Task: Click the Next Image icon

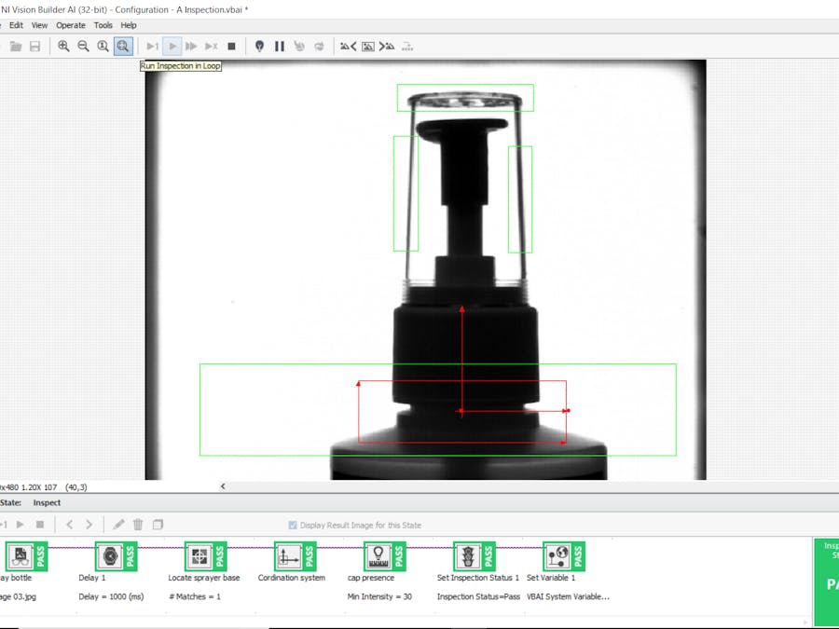Action: [x=387, y=47]
